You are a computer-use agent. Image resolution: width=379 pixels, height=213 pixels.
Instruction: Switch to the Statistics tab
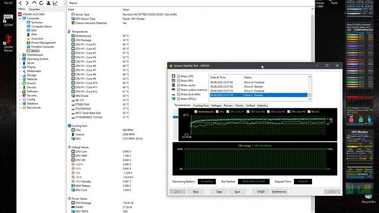(262, 105)
